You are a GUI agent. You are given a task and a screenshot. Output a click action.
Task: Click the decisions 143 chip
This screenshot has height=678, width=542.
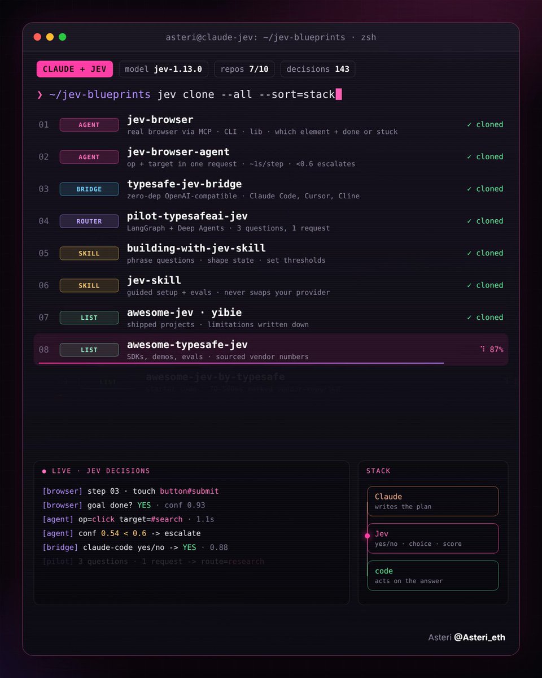(318, 69)
